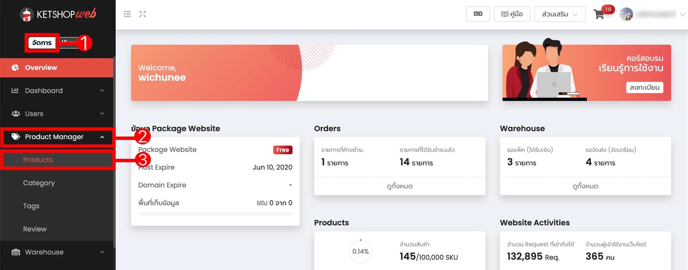Click the sidebar vertical scrollbar
This screenshot has width=688, height=270.
(x=114, y=151)
